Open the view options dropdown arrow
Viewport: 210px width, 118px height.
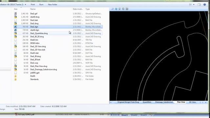(194, 5)
